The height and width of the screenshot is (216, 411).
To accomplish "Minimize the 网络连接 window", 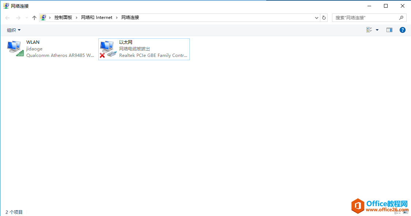I will tap(369, 6).
